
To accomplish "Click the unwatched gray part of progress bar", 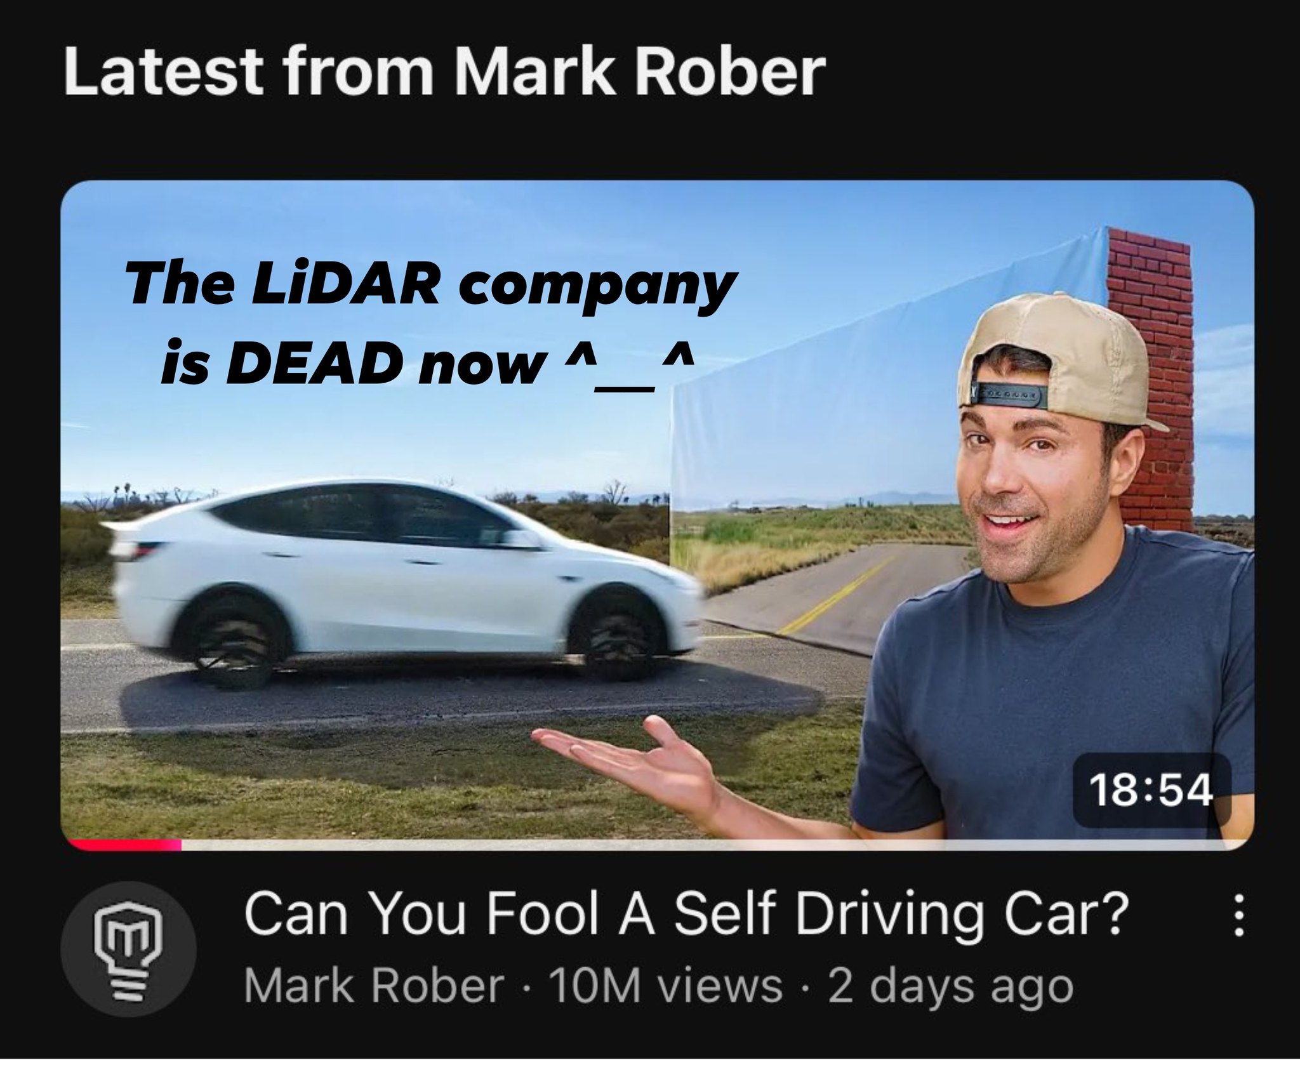I will click(711, 845).
